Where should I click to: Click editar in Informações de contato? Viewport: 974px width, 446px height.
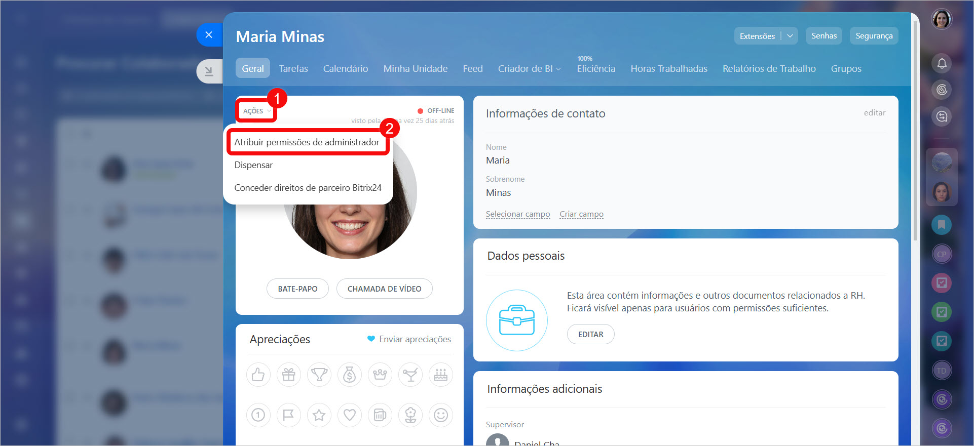(875, 113)
